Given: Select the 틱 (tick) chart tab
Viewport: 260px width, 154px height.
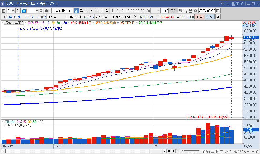Looking at the screenshot, I should (107, 11).
